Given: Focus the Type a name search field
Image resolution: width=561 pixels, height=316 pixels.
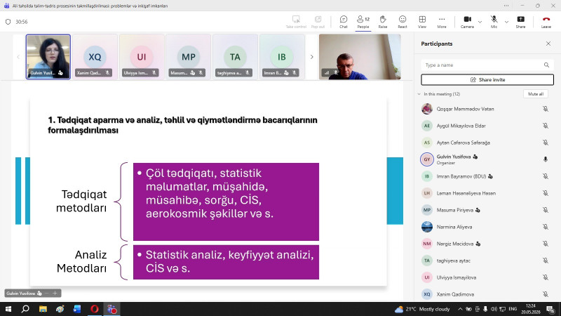Looking at the screenshot, I should (487, 65).
